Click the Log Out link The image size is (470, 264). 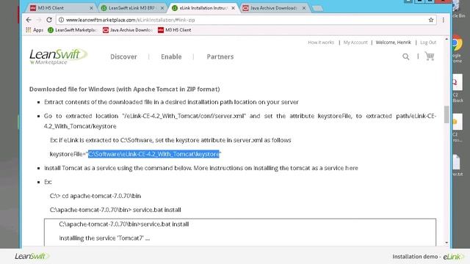pos(428,43)
